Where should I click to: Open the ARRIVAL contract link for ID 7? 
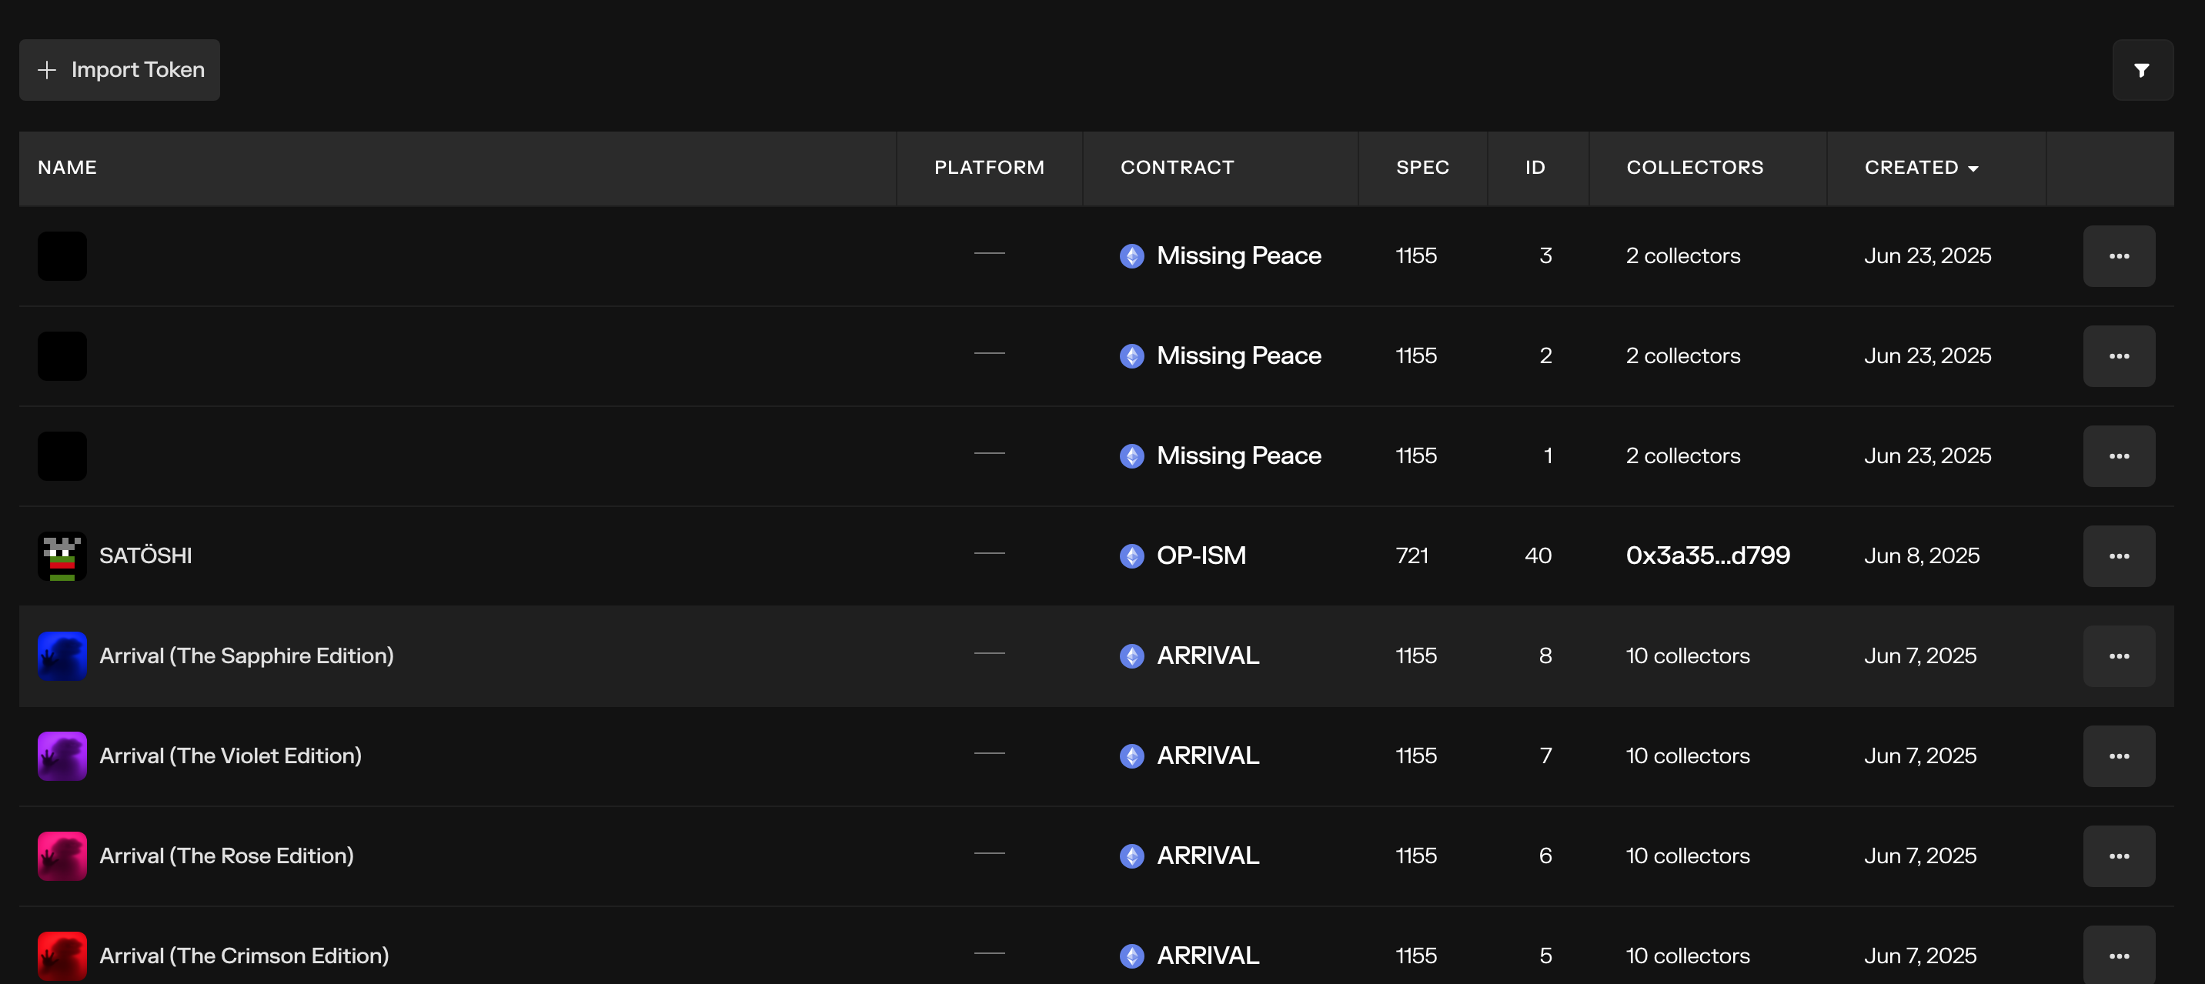click(x=1207, y=756)
